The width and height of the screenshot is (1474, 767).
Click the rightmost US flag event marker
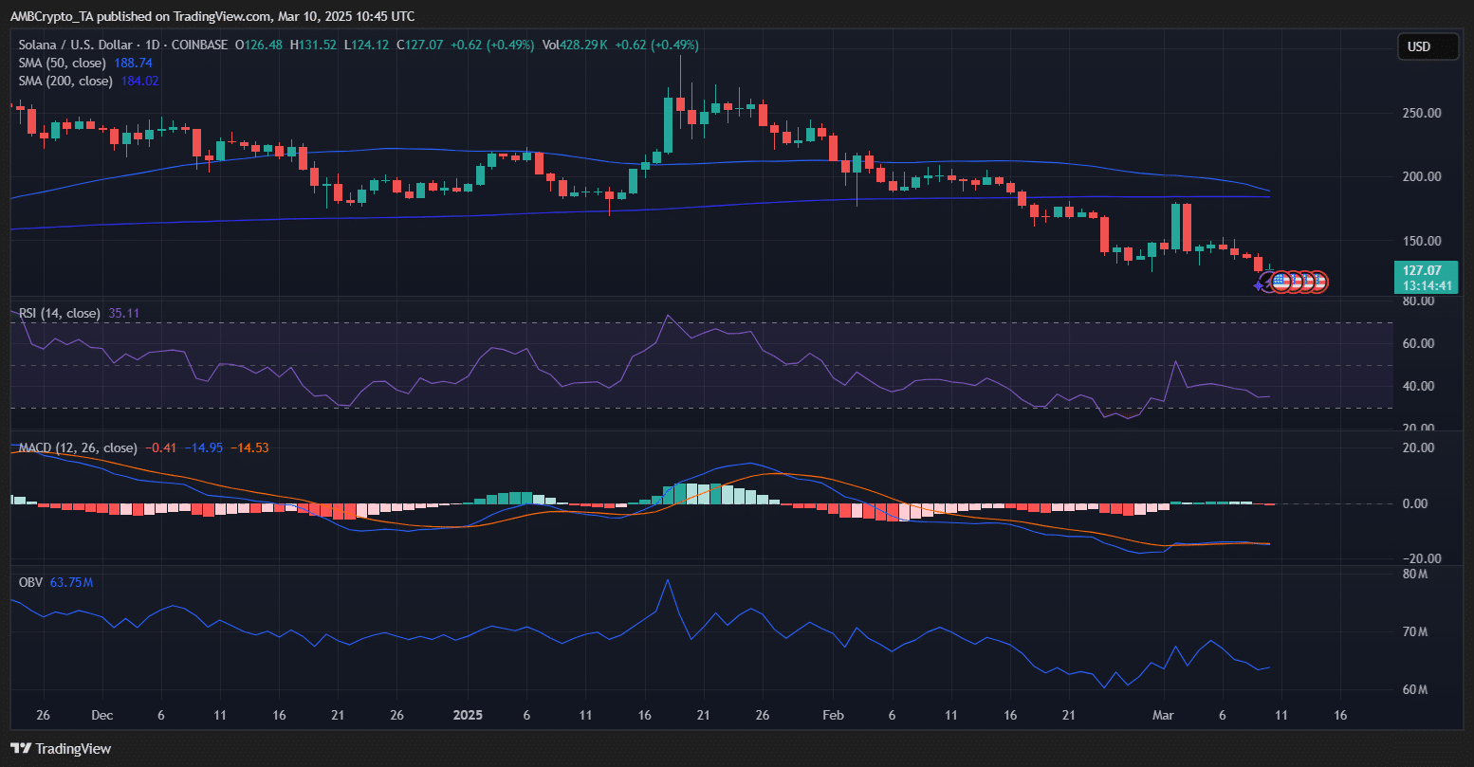[1317, 282]
